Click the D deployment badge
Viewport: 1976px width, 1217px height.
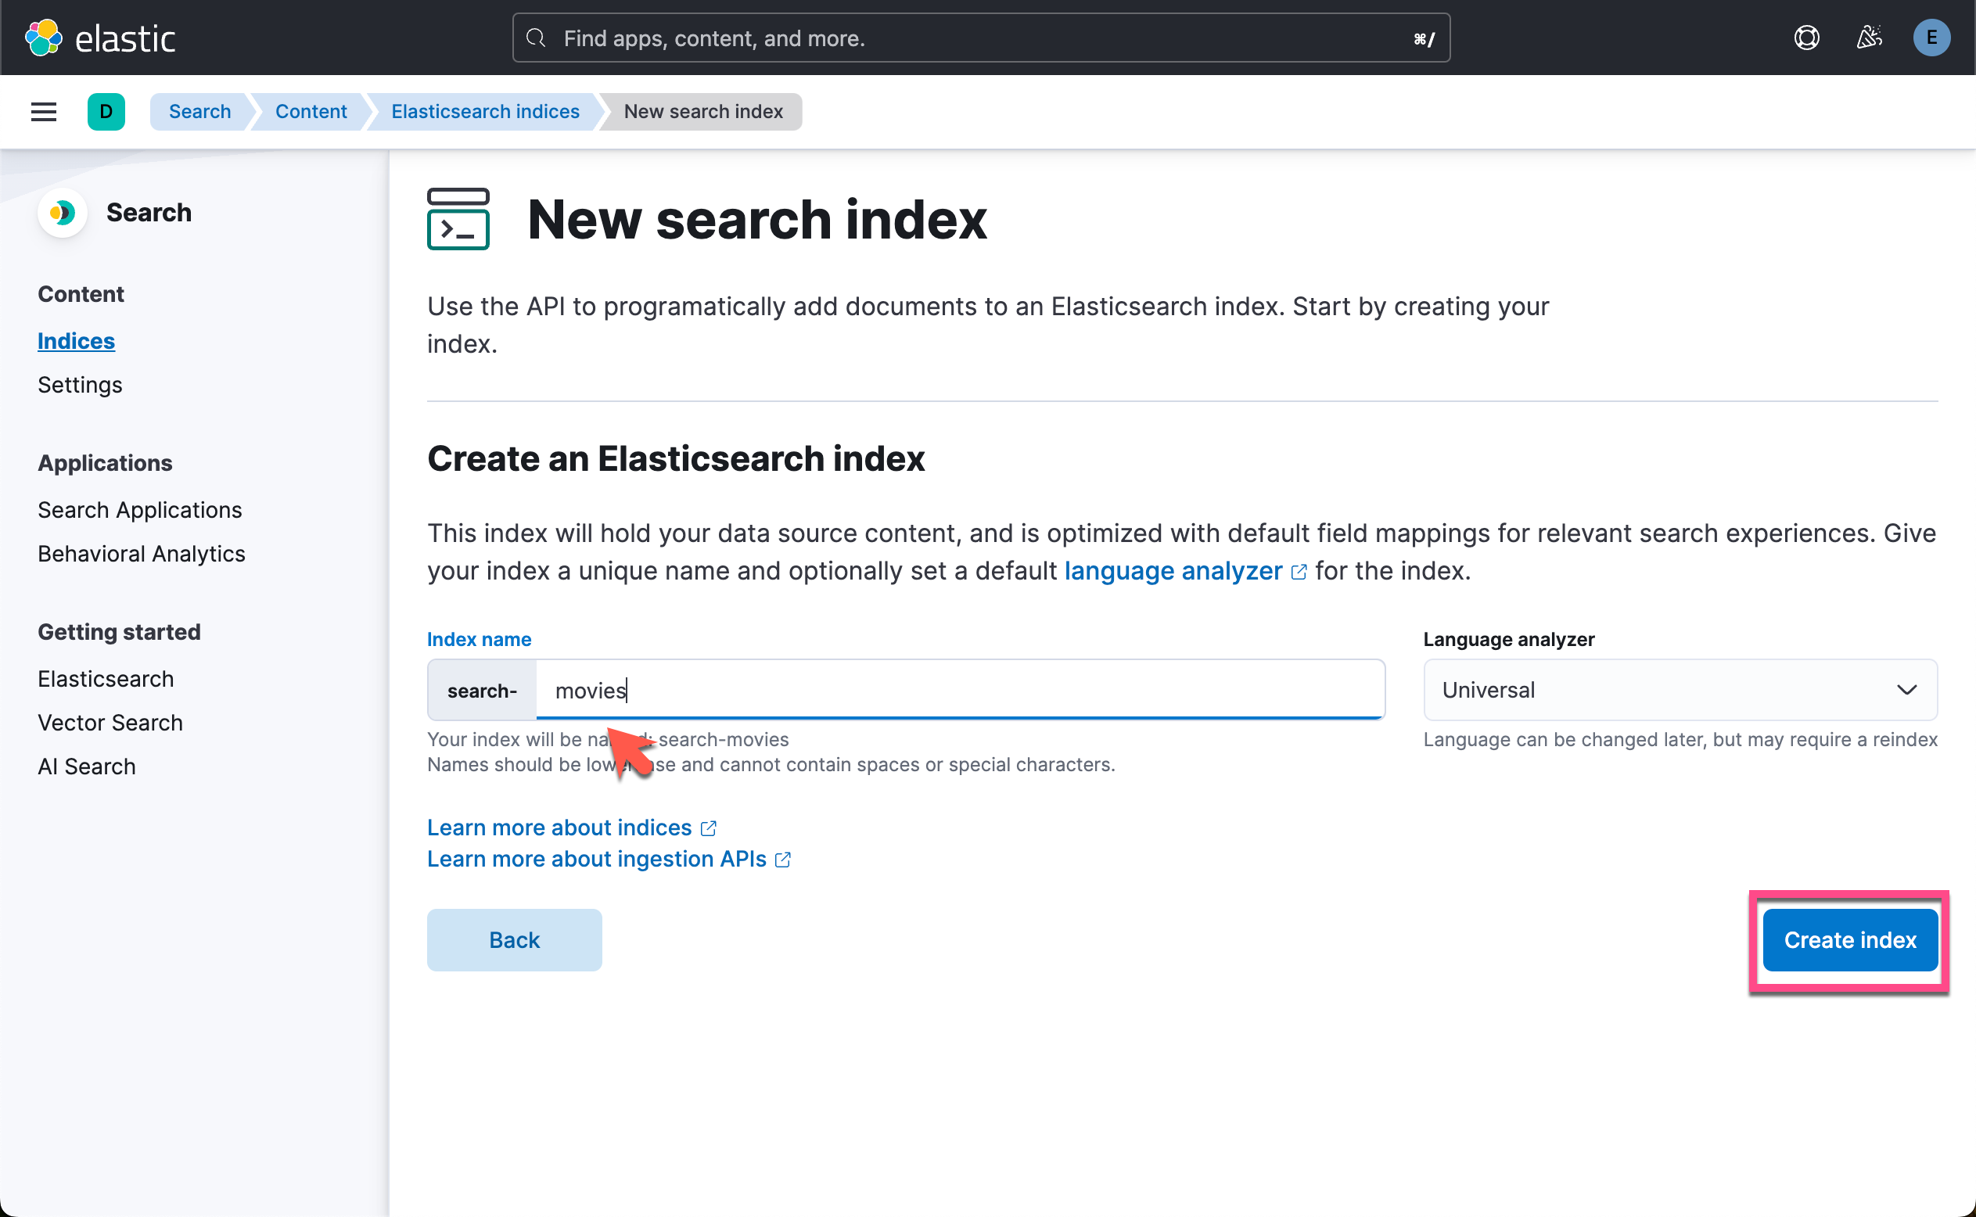106,111
